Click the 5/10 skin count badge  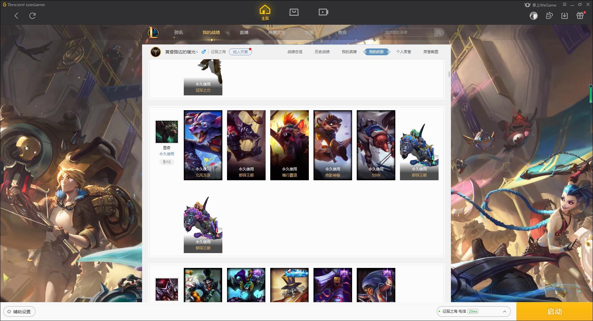pyautogui.click(x=166, y=162)
